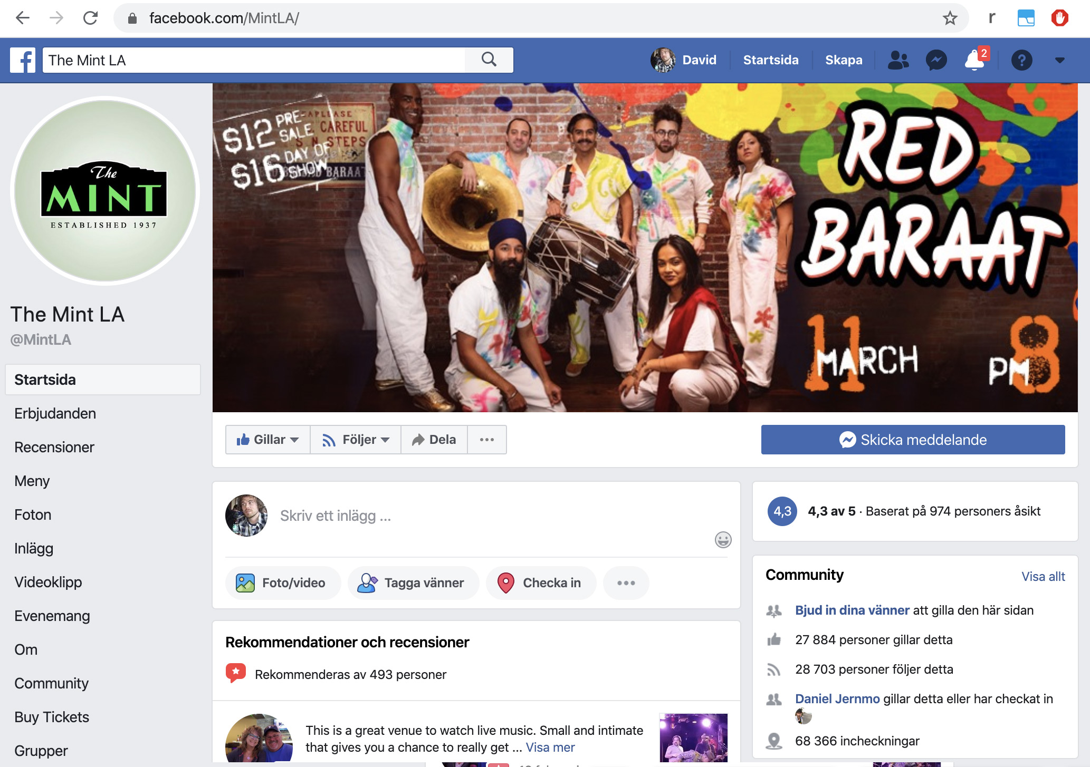Go back with the browser back arrow
This screenshot has height=767, width=1090.
click(22, 18)
